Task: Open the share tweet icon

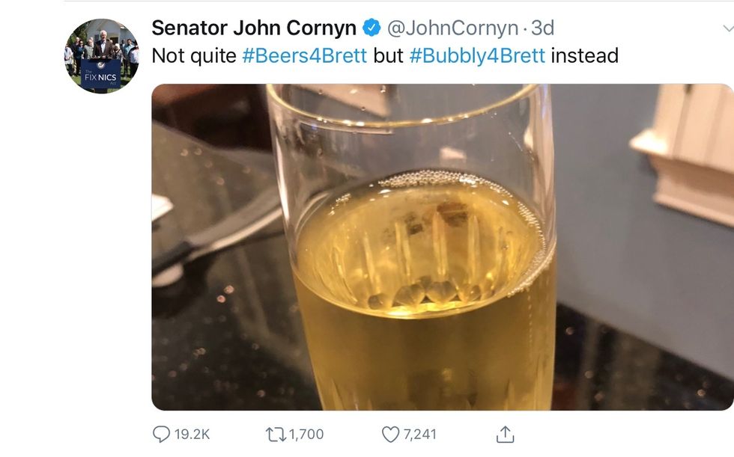Action: [506, 434]
